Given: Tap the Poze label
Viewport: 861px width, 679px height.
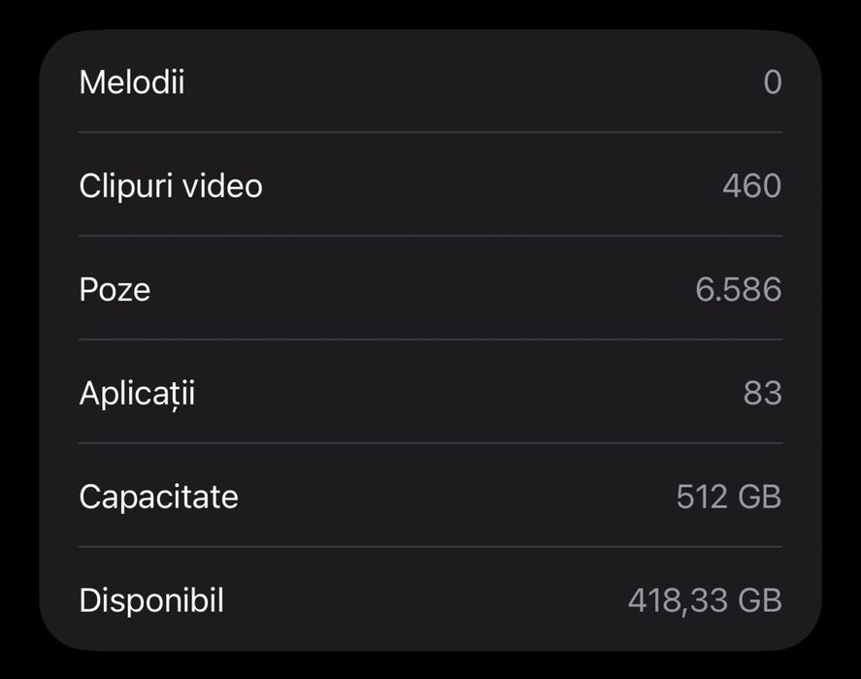Looking at the screenshot, I should [x=115, y=289].
